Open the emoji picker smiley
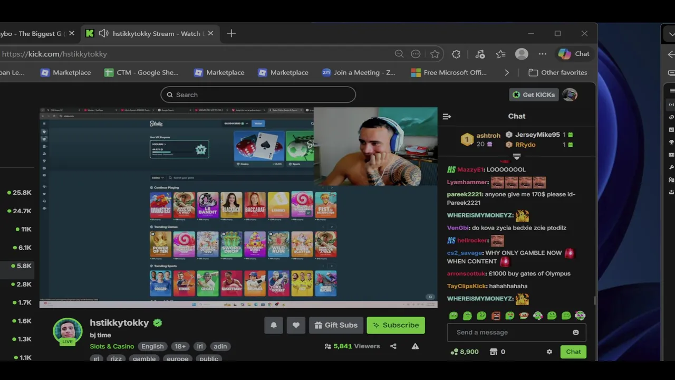This screenshot has height=380, width=675. coord(575,332)
